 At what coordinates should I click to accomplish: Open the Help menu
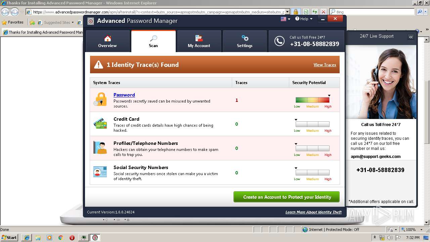[x=304, y=19]
